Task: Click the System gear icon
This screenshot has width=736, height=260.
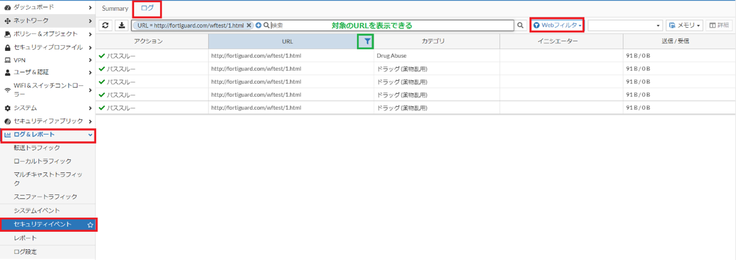Action: tap(7, 108)
